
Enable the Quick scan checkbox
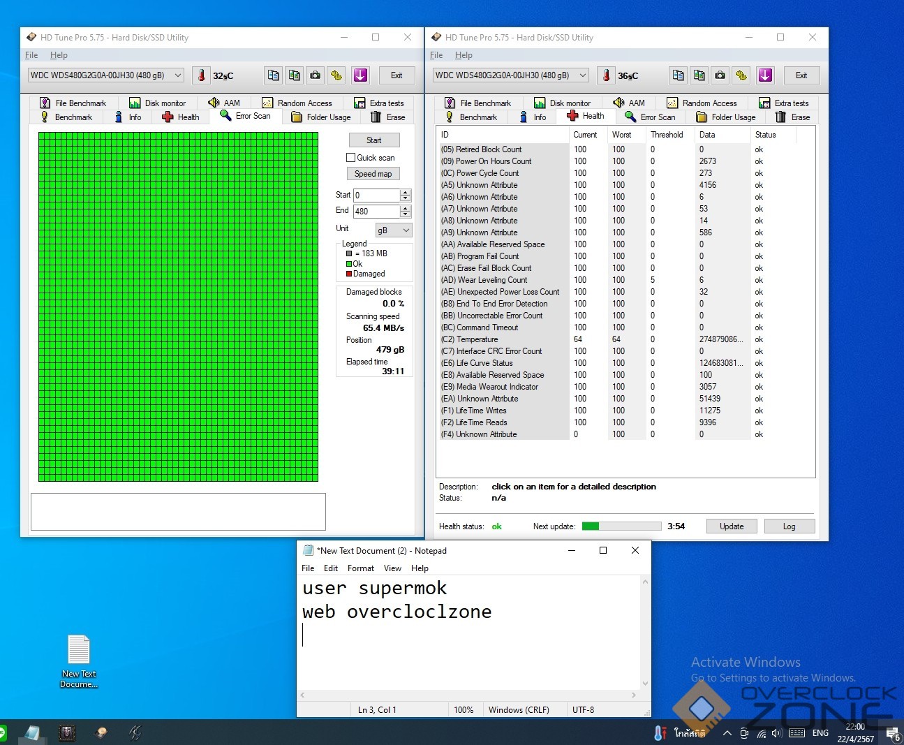pyautogui.click(x=351, y=158)
